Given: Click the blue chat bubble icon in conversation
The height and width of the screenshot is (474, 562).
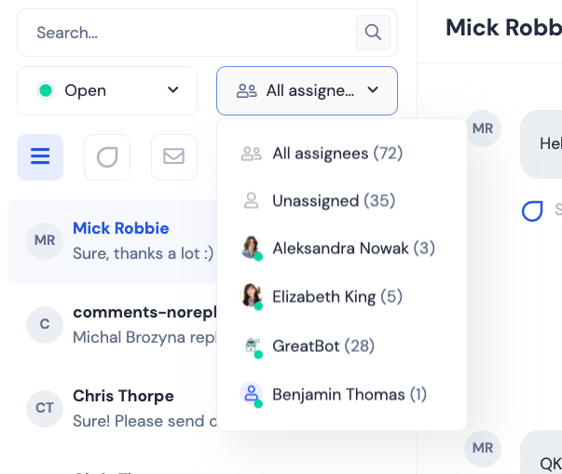Looking at the screenshot, I should coord(532,210).
